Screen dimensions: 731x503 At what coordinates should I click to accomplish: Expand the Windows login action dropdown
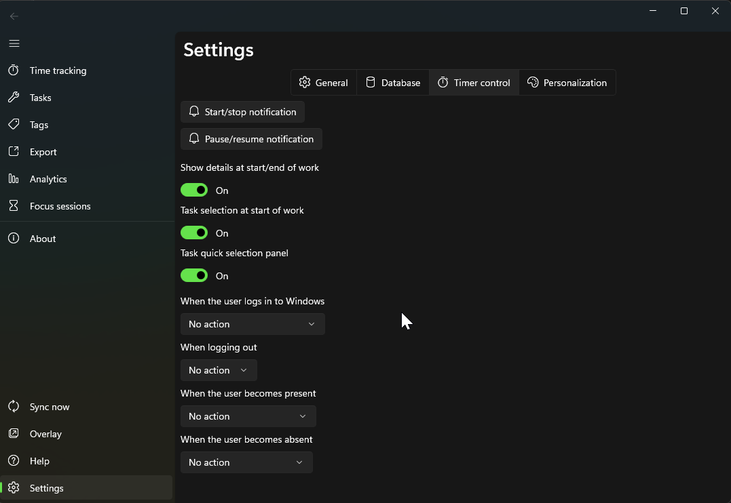click(x=252, y=324)
